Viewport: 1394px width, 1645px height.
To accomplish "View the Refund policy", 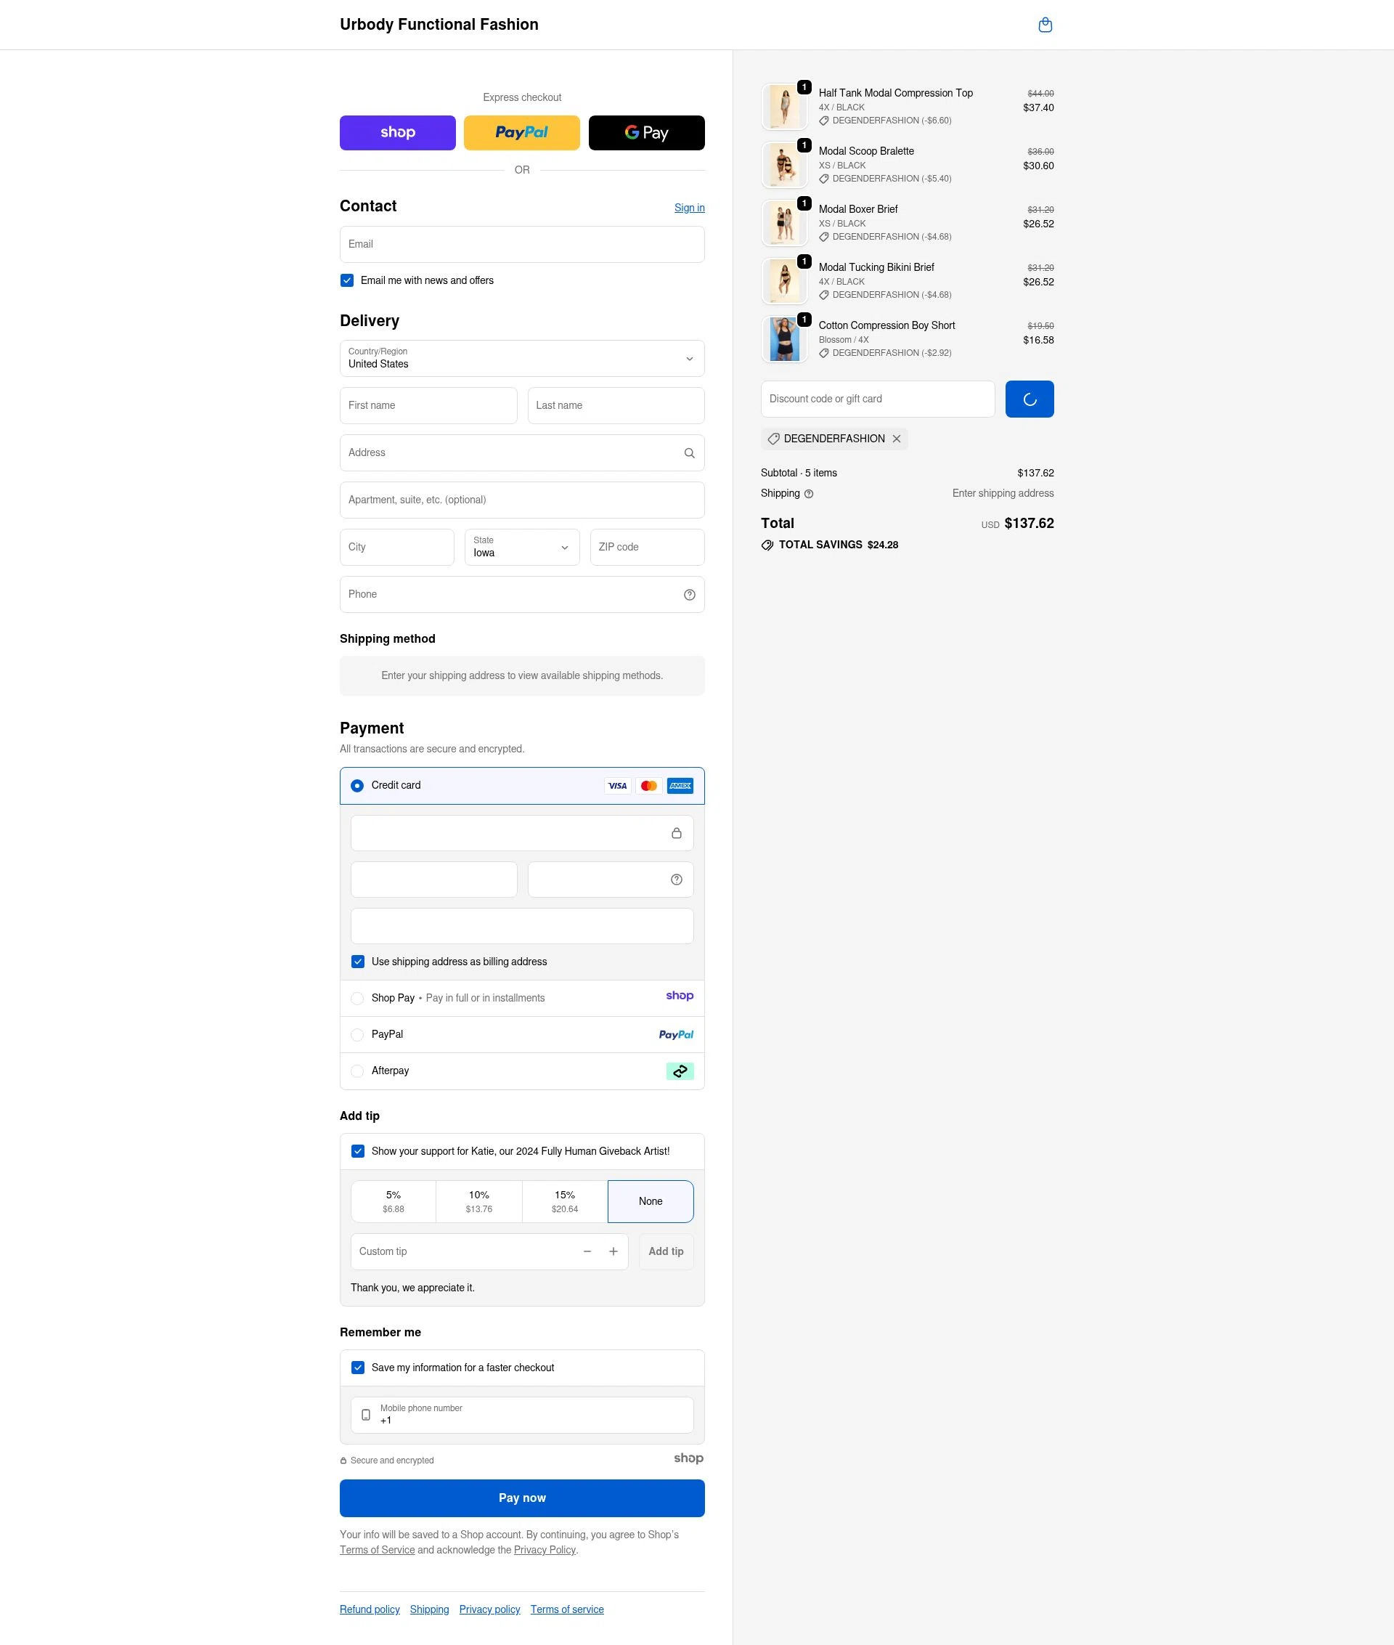I will coord(369,1609).
